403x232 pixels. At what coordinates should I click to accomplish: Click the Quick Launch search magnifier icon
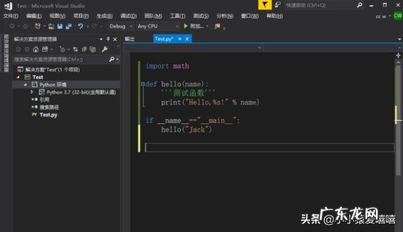(360, 5)
